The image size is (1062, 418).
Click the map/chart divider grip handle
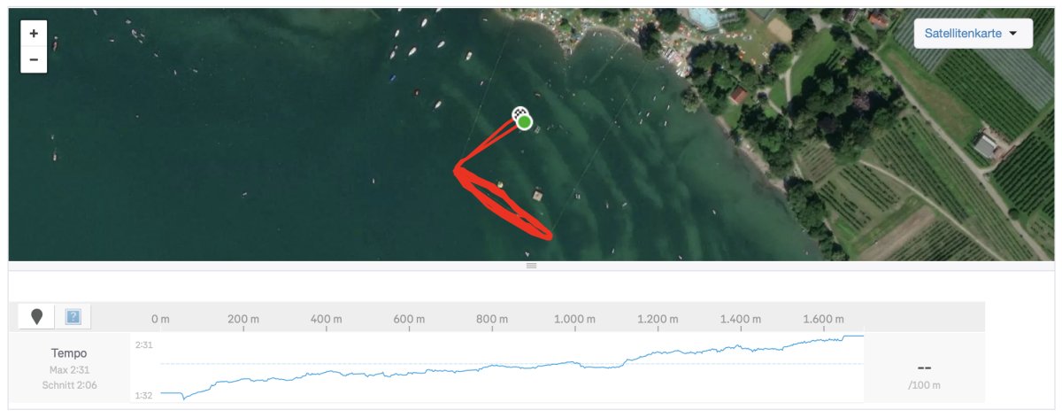531,266
